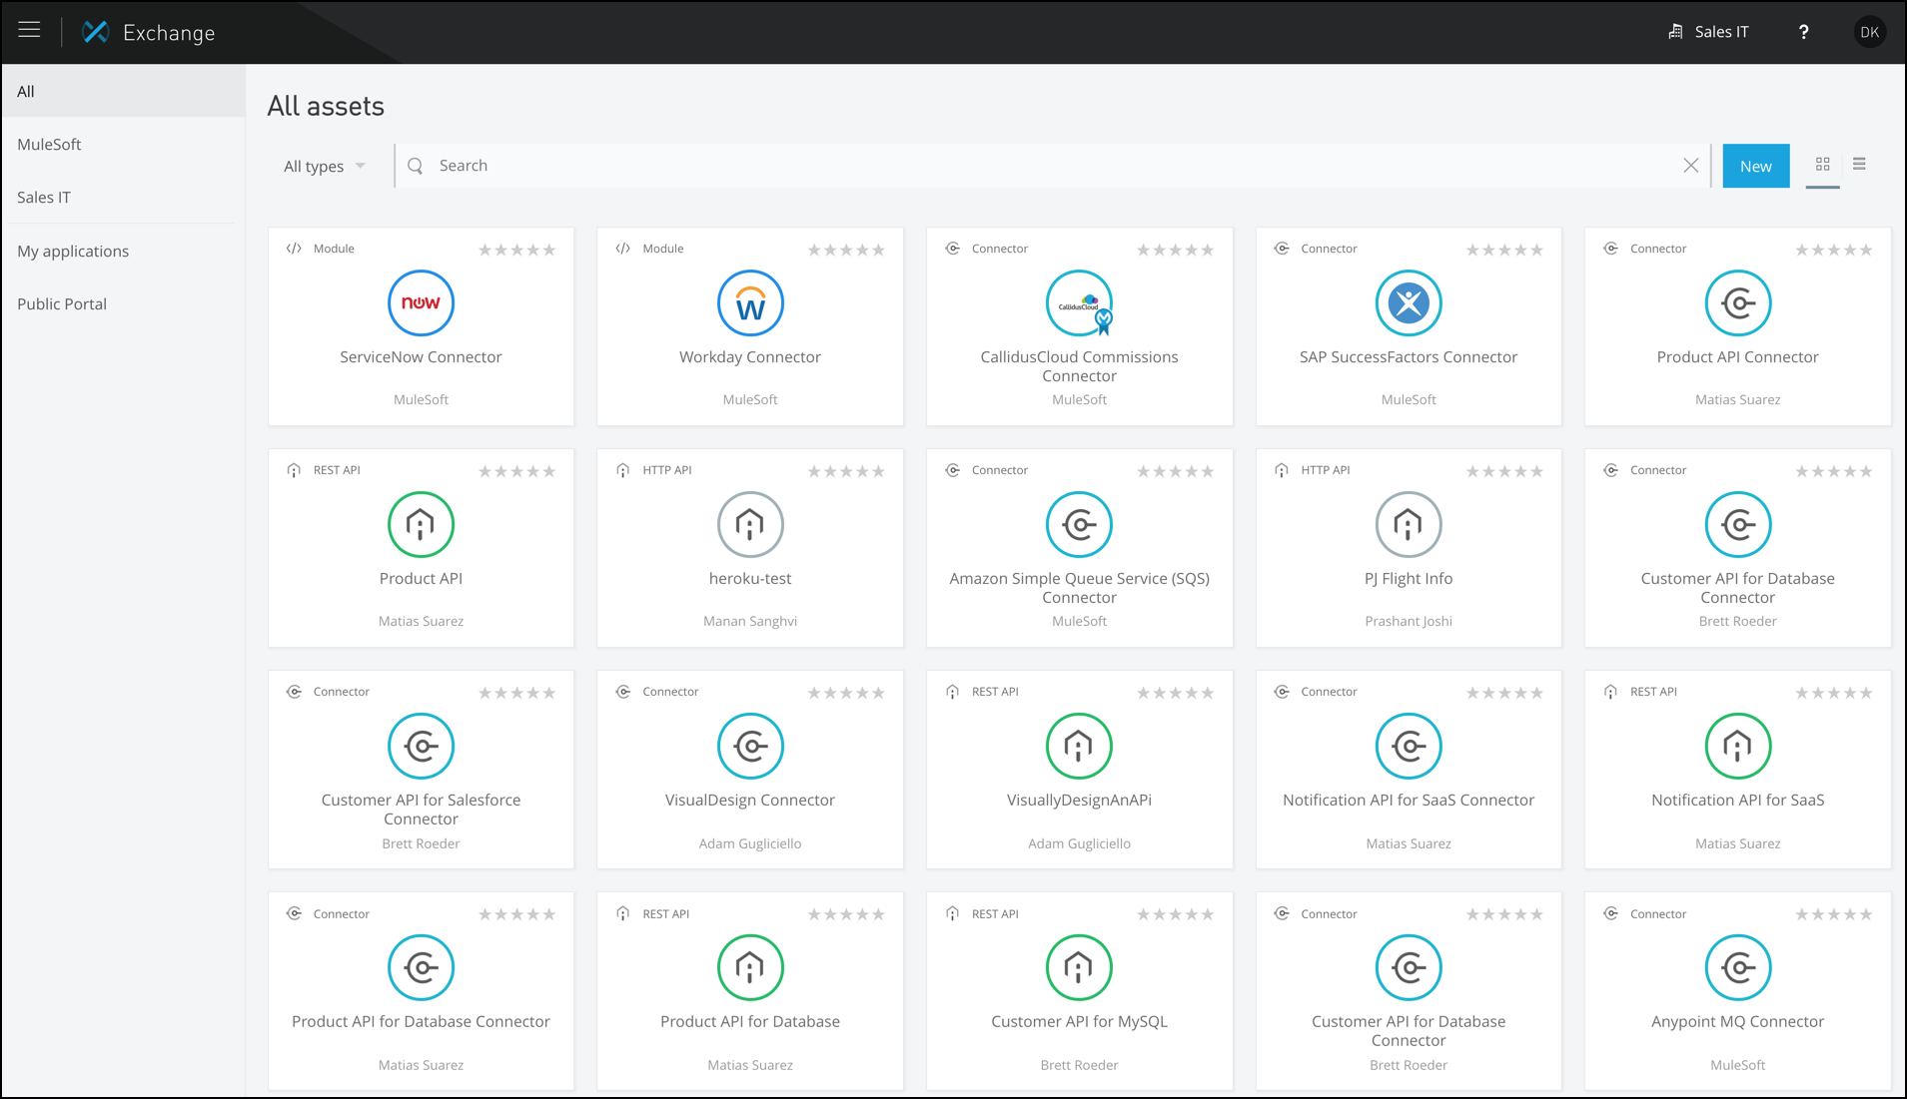Click author Prashant Joshi on PJ Flight Info

click(x=1409, y=621)
